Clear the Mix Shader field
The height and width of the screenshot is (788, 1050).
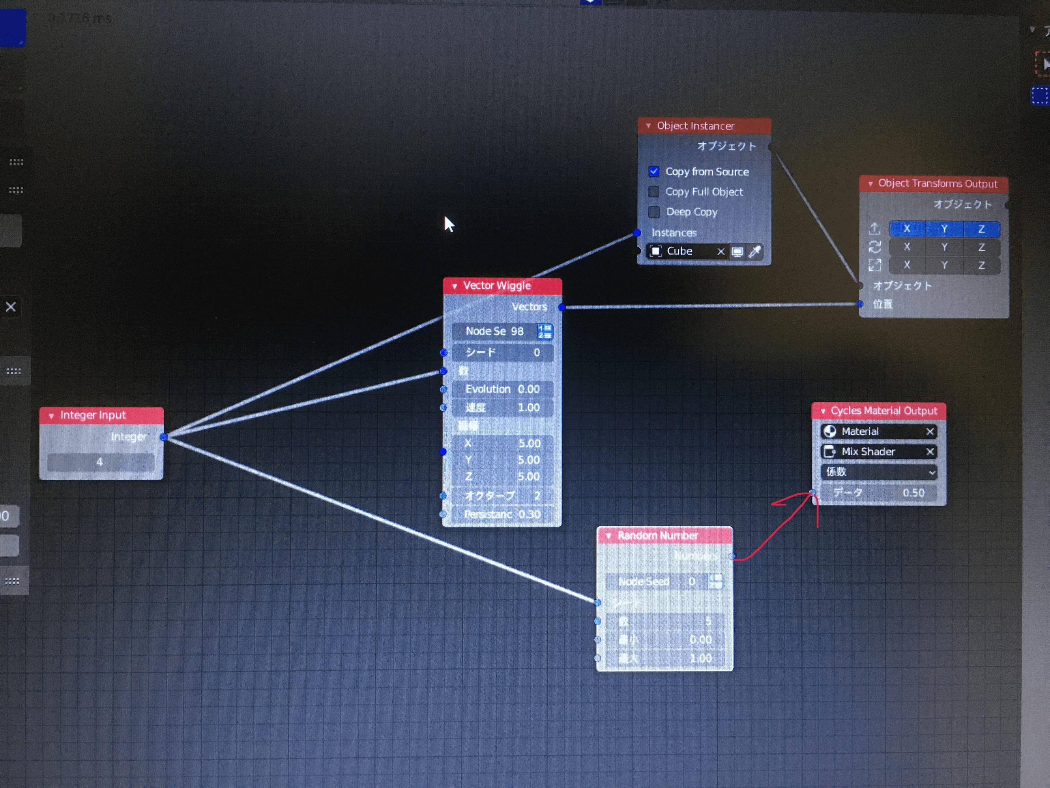tap(929, 452)
